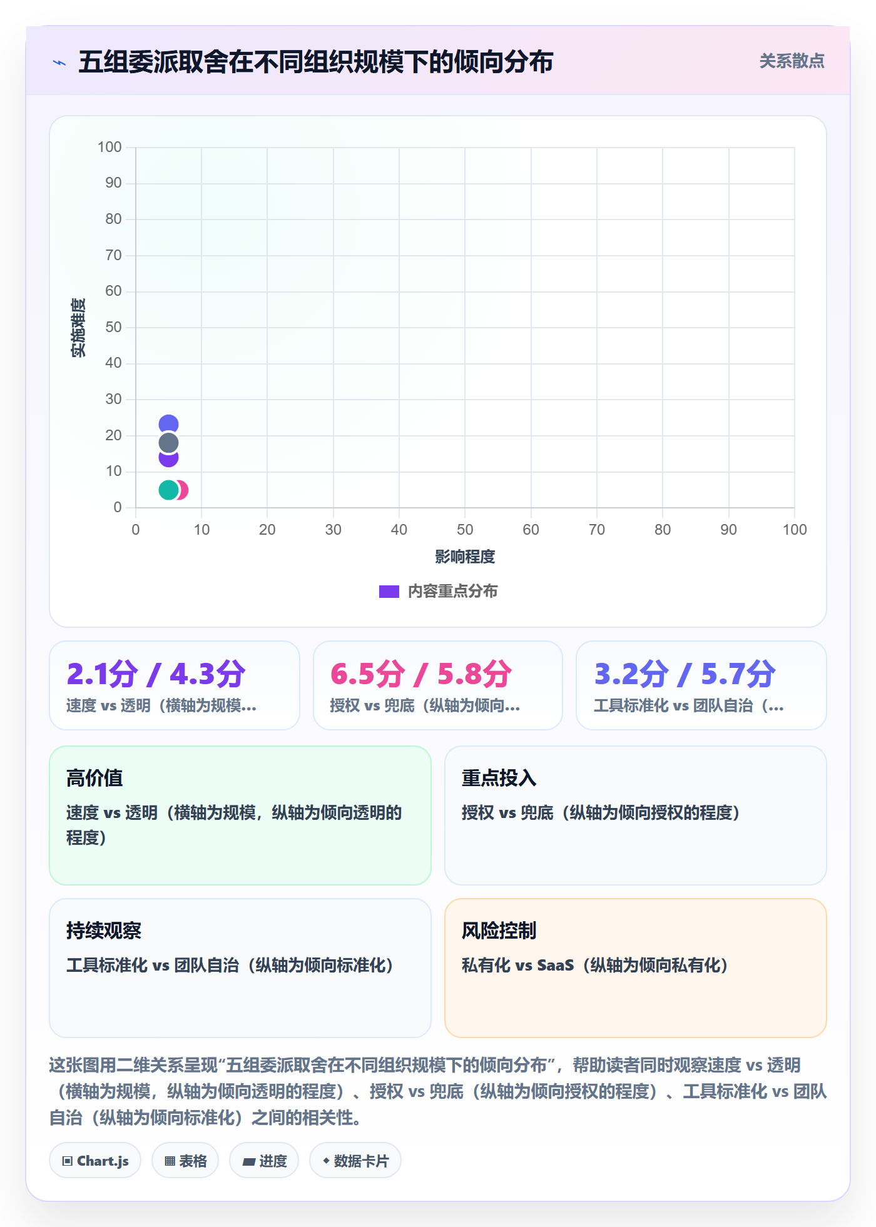This screenshot has width=876, height=1227.
Task: Click the 高价值 quadrant card
Action: (x=240, y=815)
